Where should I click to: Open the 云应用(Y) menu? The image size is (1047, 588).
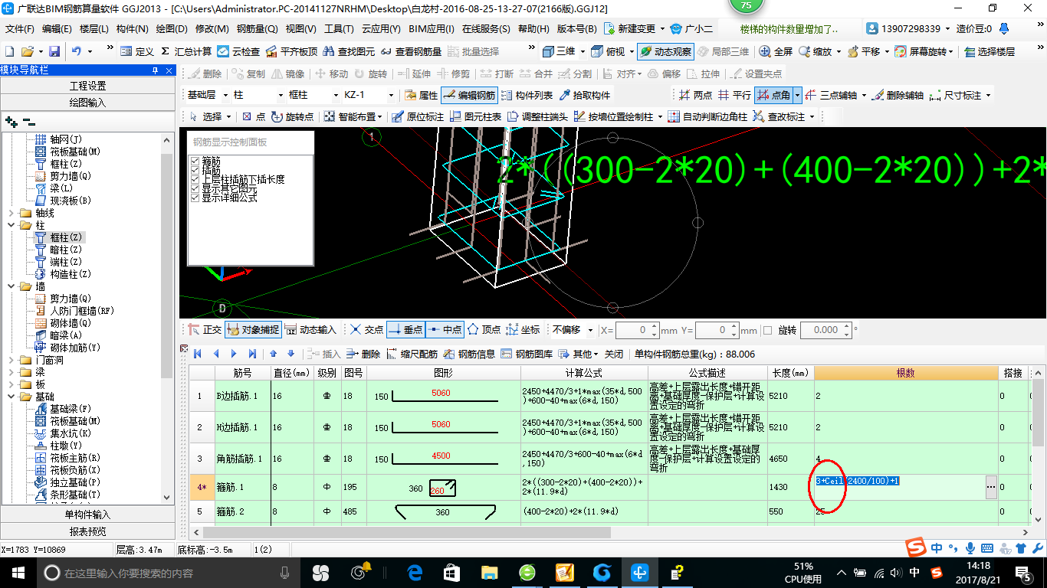(382, 29)
